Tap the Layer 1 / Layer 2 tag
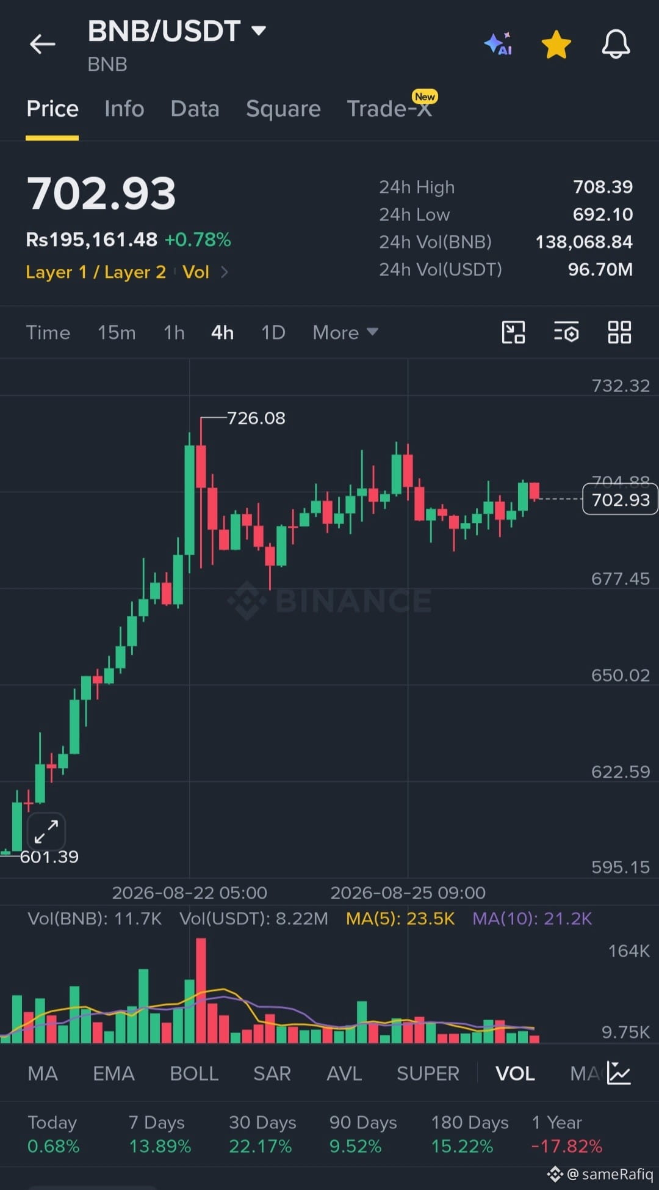Viewport: 659px width, 1190px height. (96, 272)
